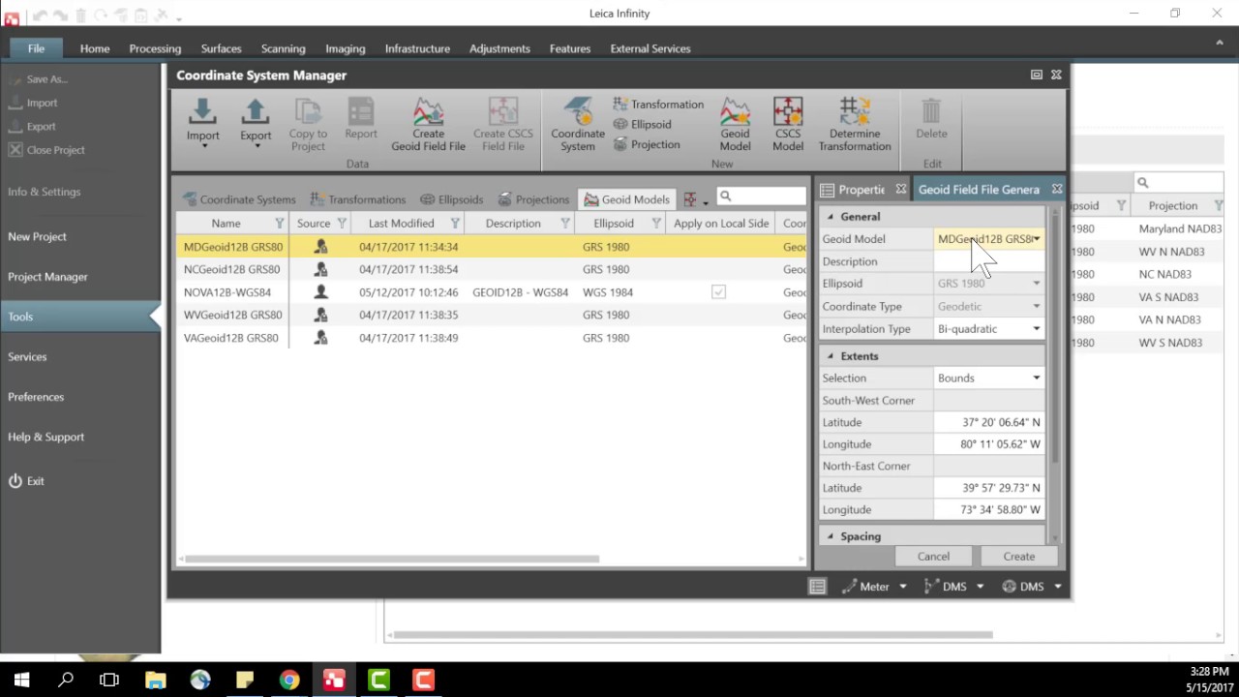
Task: Launch Create Geoid Field File tool
Action: [x=428, y=124]
